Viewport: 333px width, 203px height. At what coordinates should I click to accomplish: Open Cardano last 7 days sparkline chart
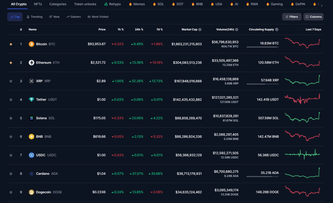(302, 173)
